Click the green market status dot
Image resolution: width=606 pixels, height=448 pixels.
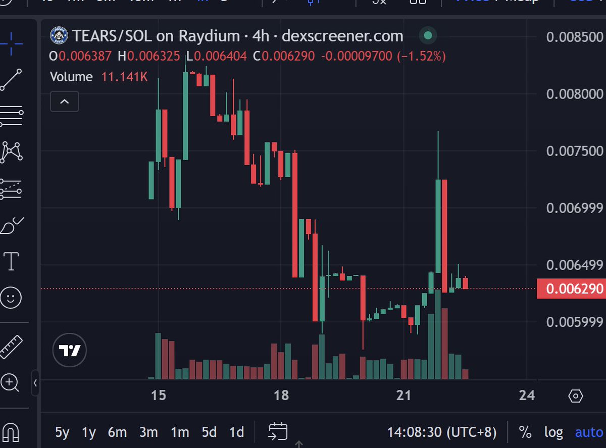[428, 36]
